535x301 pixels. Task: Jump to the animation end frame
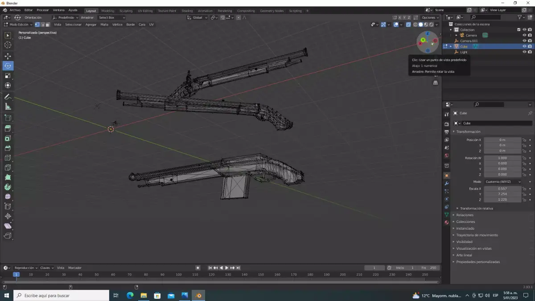coord(239,268)
